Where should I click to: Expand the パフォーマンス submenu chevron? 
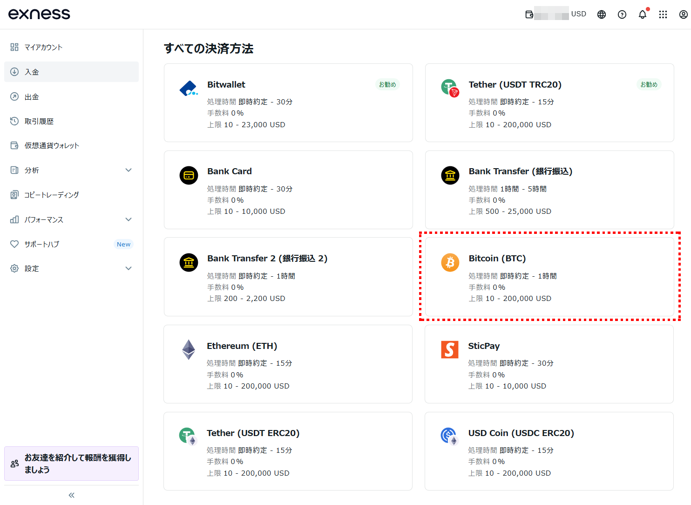[129, 219]
